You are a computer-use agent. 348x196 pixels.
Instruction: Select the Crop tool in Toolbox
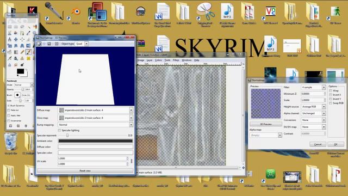[28, 39]
